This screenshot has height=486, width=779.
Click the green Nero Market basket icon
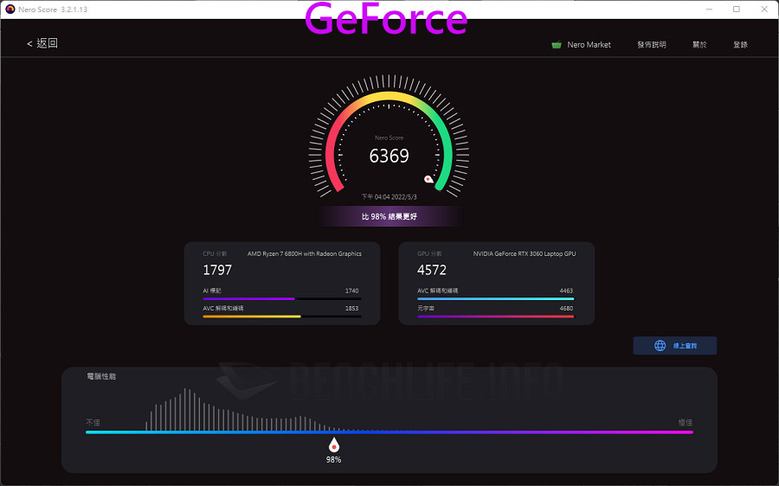(x=557, y=45)
